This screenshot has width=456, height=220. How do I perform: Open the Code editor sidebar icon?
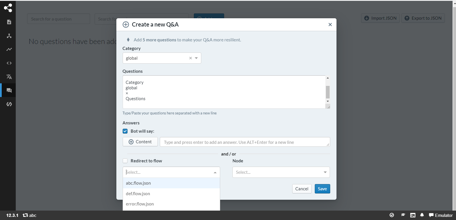(x=9, y=63)
